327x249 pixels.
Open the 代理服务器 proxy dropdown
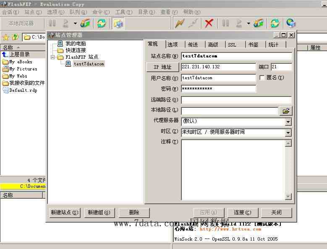[288, 122]
